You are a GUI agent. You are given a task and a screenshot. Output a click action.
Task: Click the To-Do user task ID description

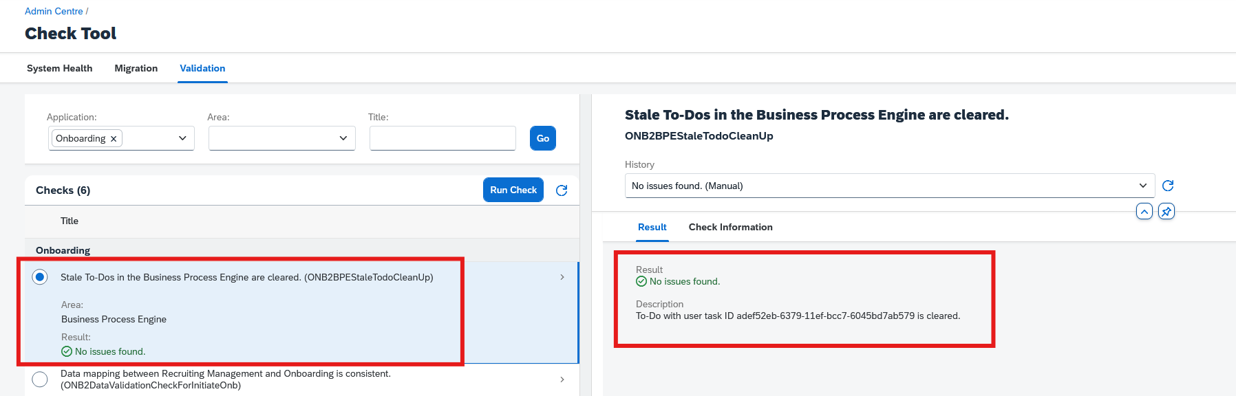tap(798, 316)
